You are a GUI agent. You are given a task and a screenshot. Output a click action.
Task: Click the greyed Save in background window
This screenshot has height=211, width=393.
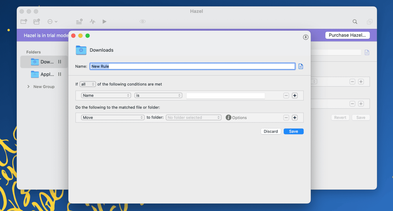point(361,117)
